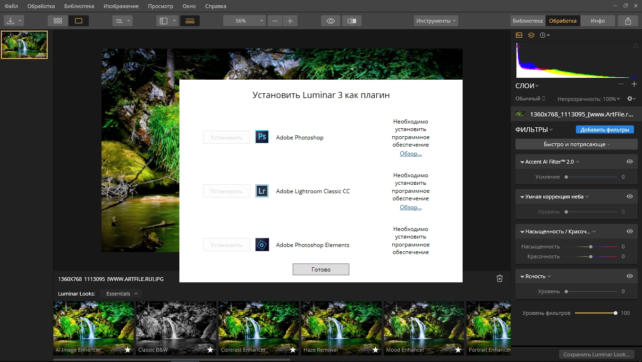Toggle quick preview eye icon
Image resolution: width=642 pixels, height=362 pixels.
[x=330, y=21]
